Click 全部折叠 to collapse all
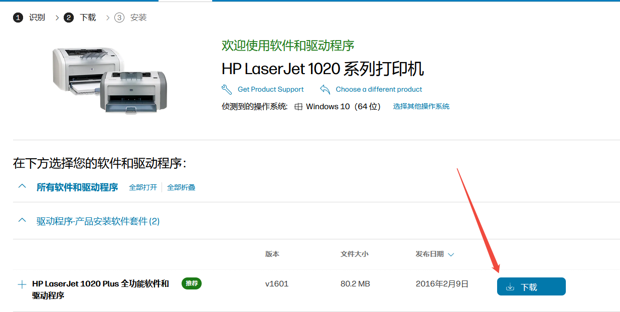This screenshot has width=620, height=312. pyautogui.click(x=181, y=187)
